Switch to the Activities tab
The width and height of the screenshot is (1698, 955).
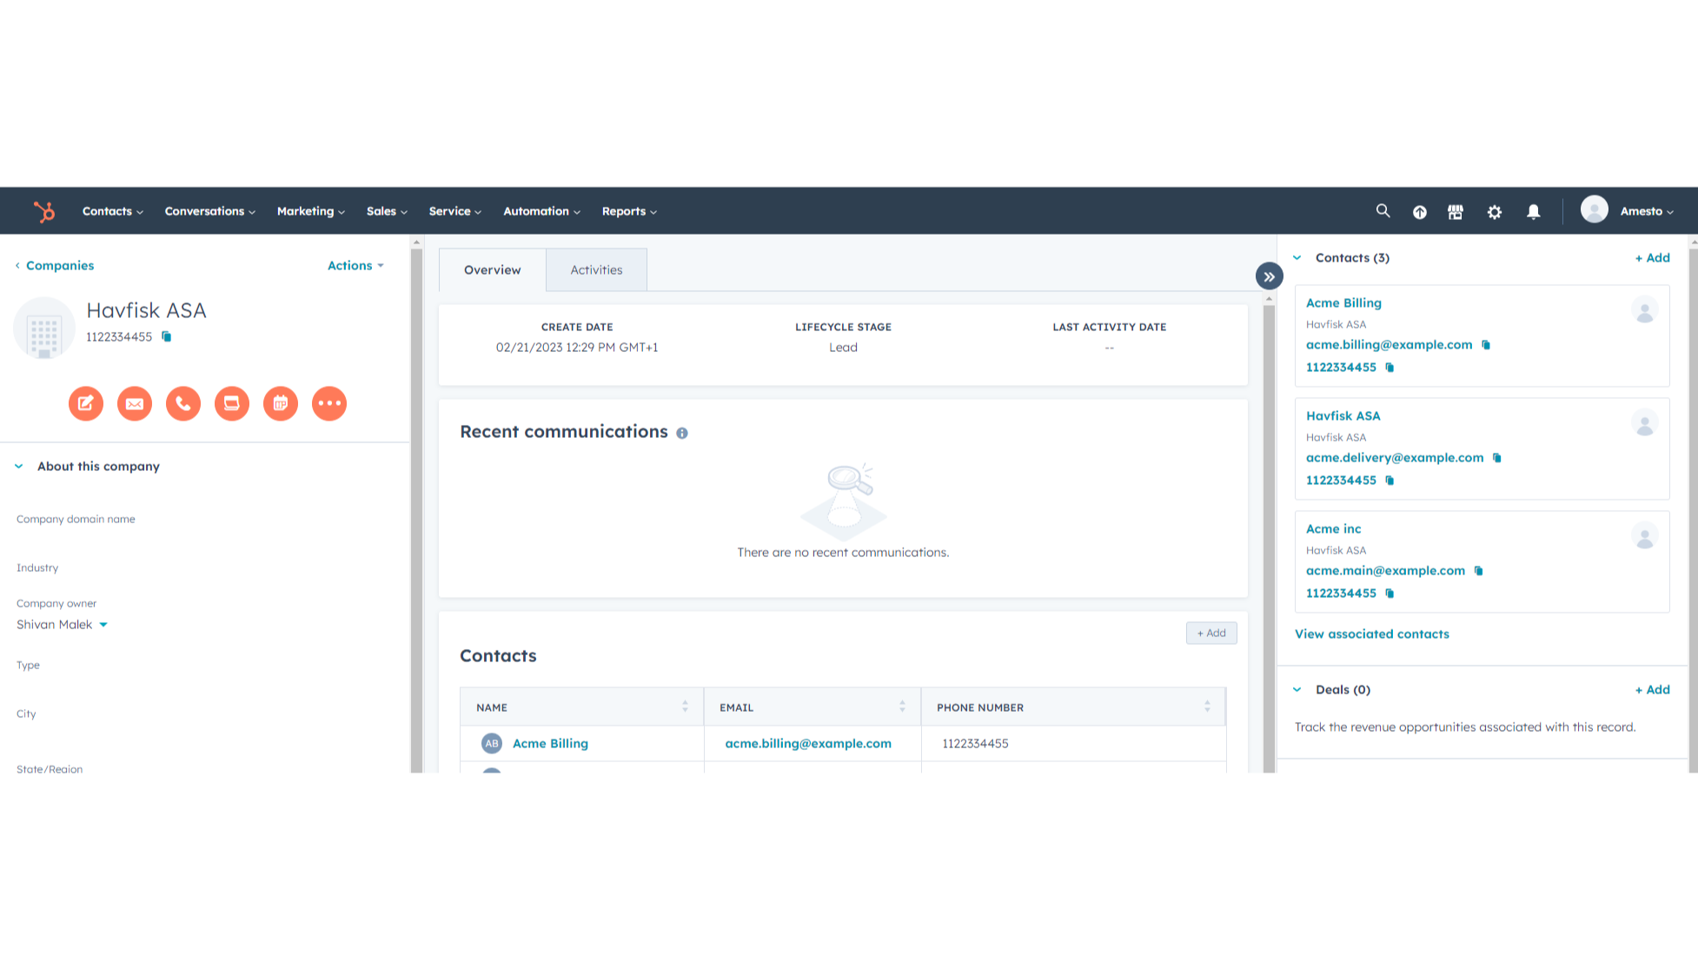(596, 270)
